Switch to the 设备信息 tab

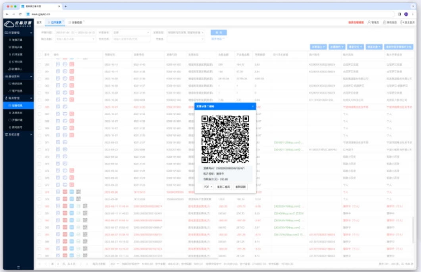(76, 22)
